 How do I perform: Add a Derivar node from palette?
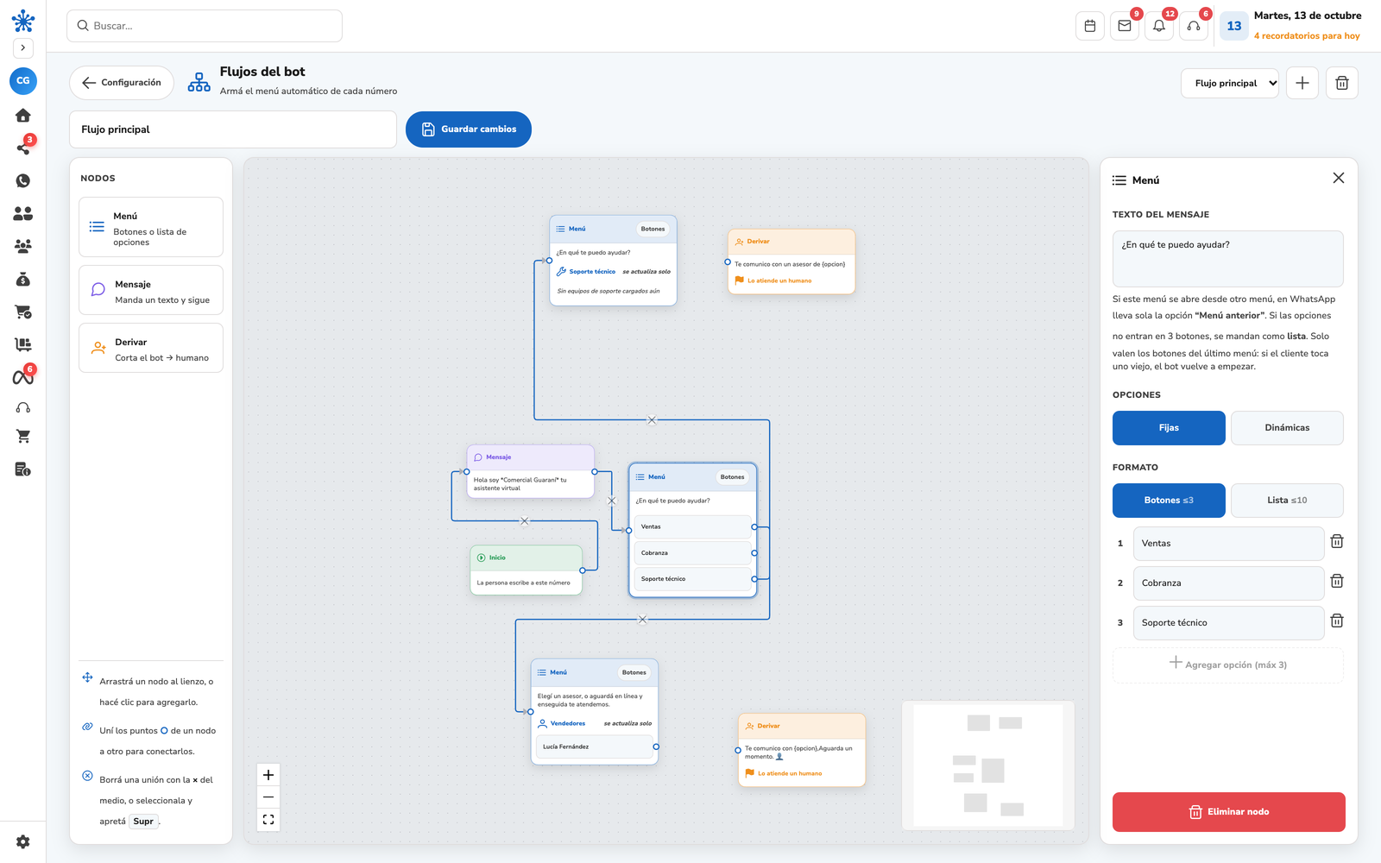(151, 348)
